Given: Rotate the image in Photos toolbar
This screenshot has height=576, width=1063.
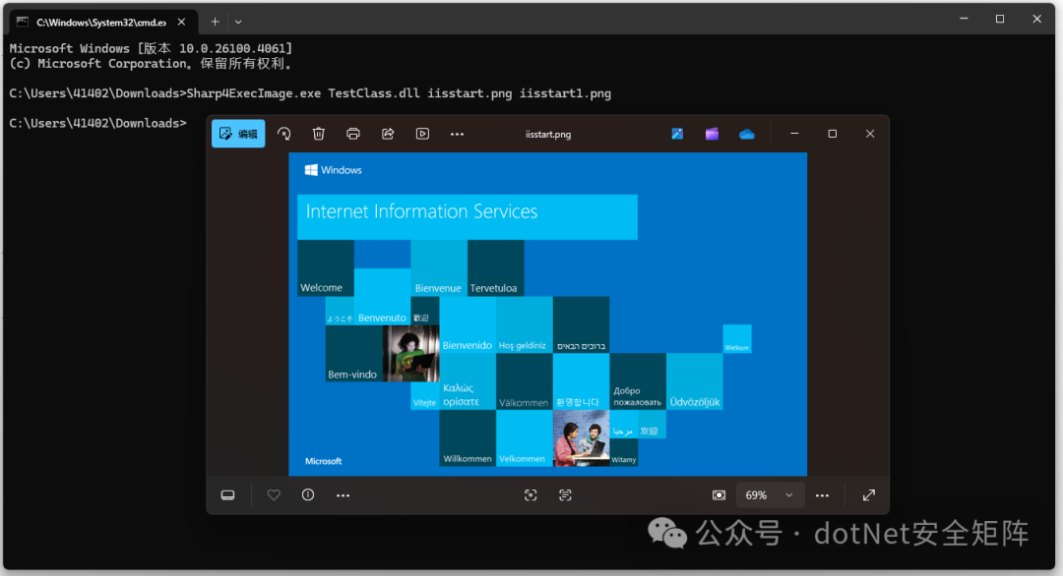Looking at the screenshot, I should [x=284, y=134].
